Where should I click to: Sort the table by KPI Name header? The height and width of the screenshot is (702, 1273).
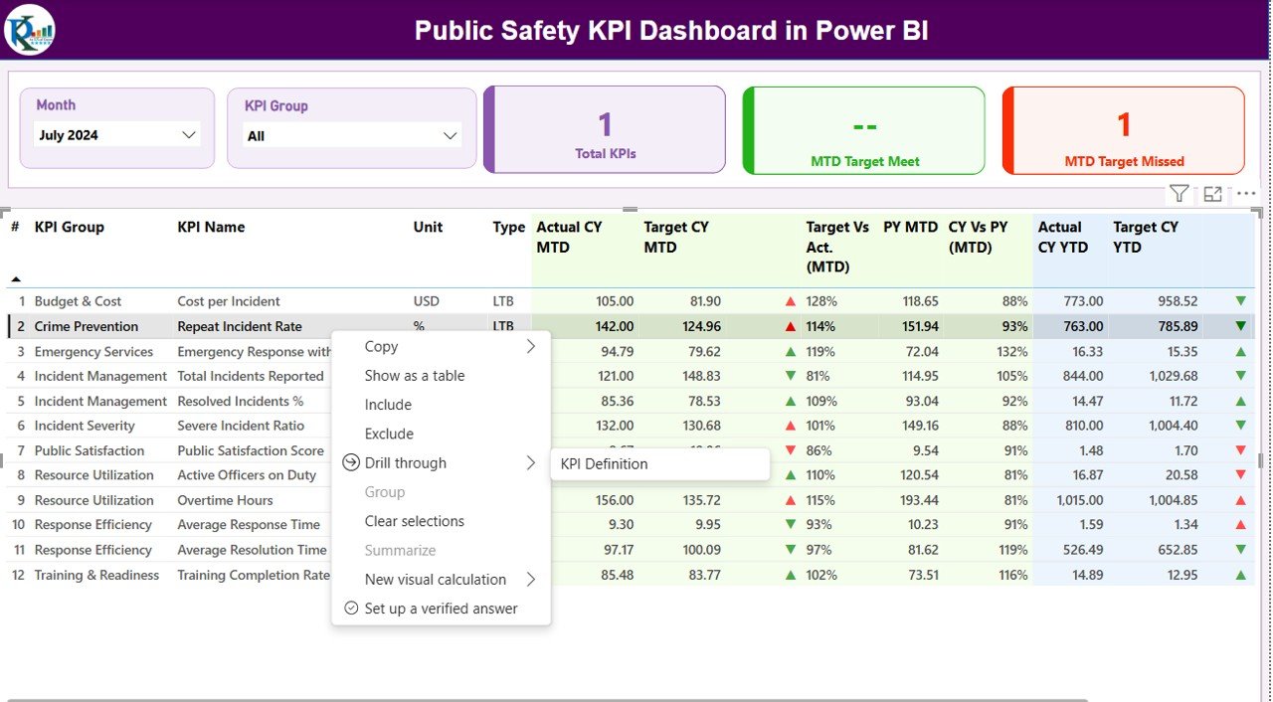209,227
